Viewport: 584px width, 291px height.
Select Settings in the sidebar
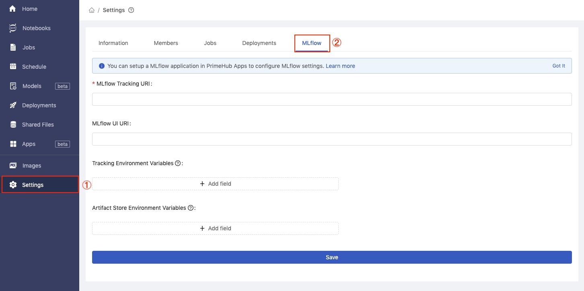coord(39,185)
